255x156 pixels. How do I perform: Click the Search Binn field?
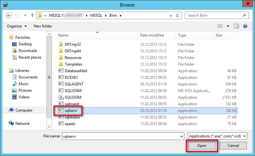pos(214,15)
